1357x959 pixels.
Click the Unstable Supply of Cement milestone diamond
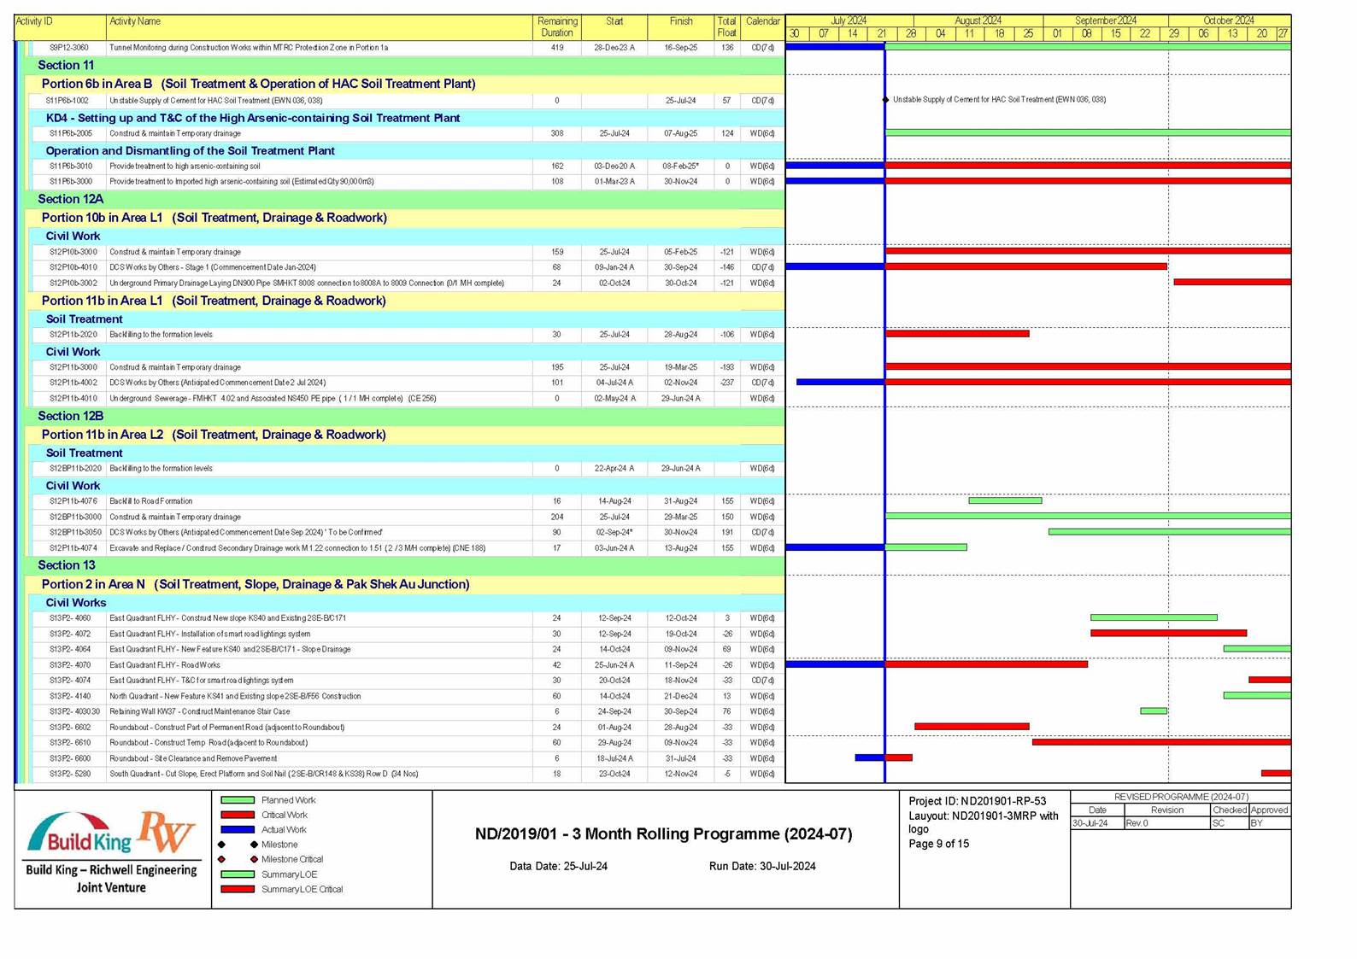[885, 100]
